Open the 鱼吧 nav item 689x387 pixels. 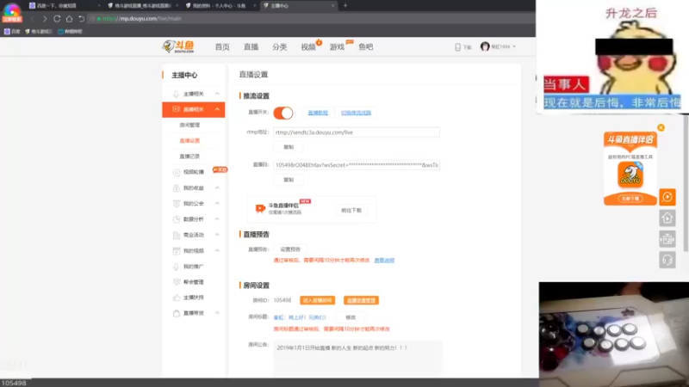coord(365,46)
